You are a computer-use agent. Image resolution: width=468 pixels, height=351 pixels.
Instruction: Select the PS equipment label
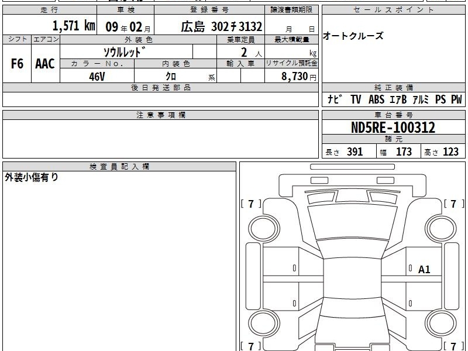pyautogui.click(x=441, y=99)
